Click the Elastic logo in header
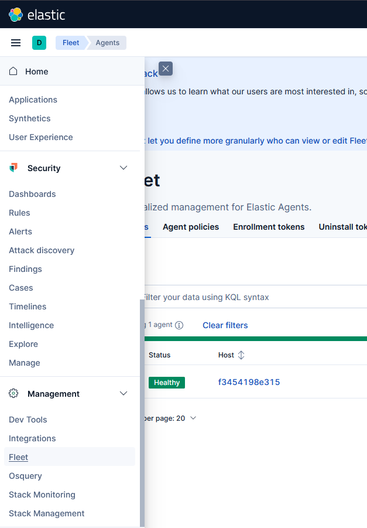Viewport: 367px width, 528px height. [x=16, y=15]
